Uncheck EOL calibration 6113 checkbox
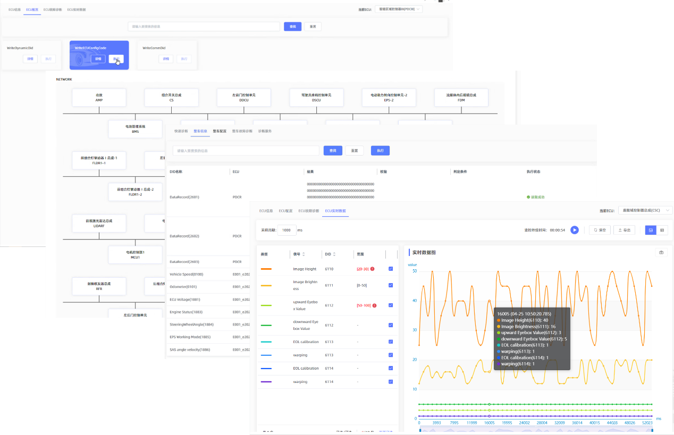Screen dimensions: 674x435 coord(391,342)
